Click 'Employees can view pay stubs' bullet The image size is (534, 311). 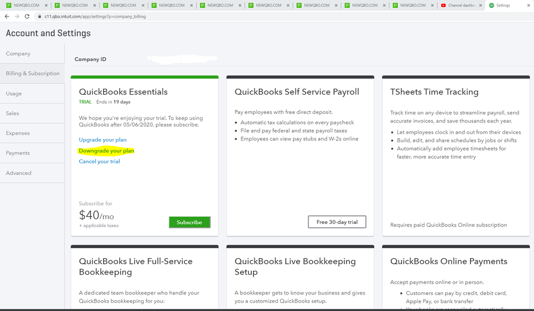pos(299,138)
